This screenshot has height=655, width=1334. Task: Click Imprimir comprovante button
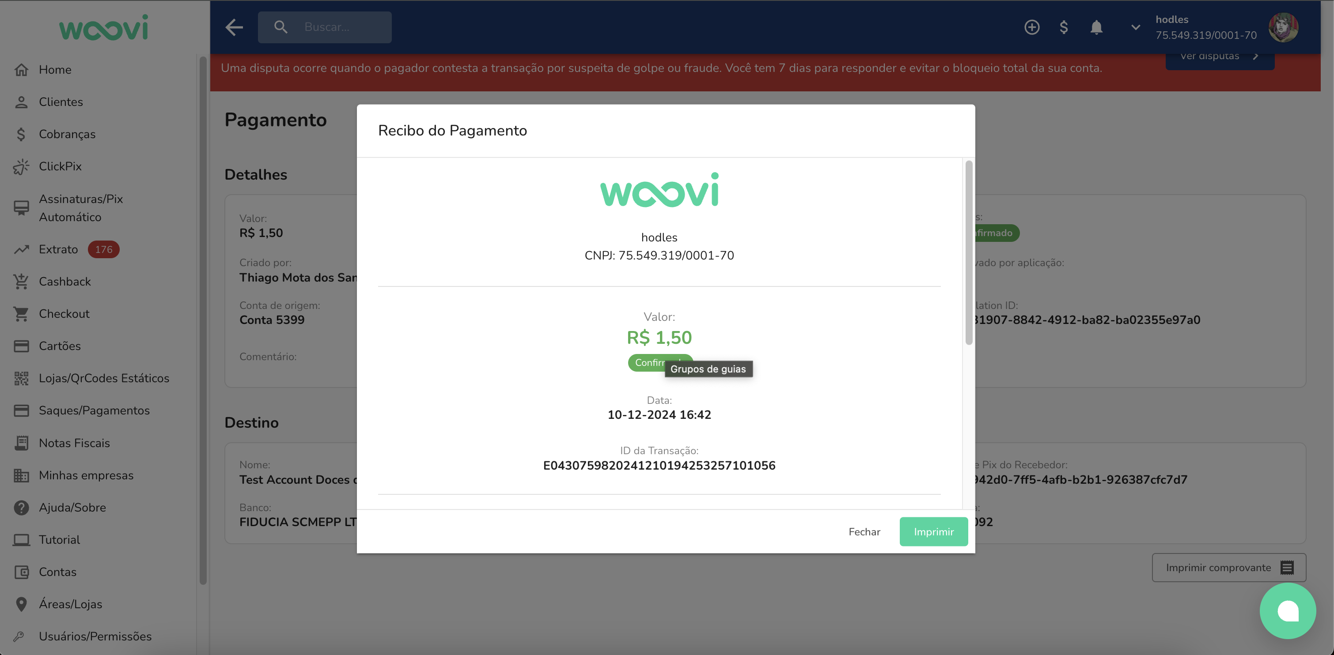[x=1228, y=567]
